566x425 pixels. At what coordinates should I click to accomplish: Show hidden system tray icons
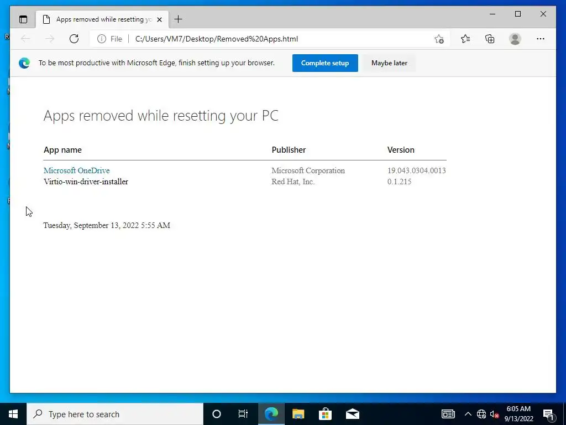468,414
